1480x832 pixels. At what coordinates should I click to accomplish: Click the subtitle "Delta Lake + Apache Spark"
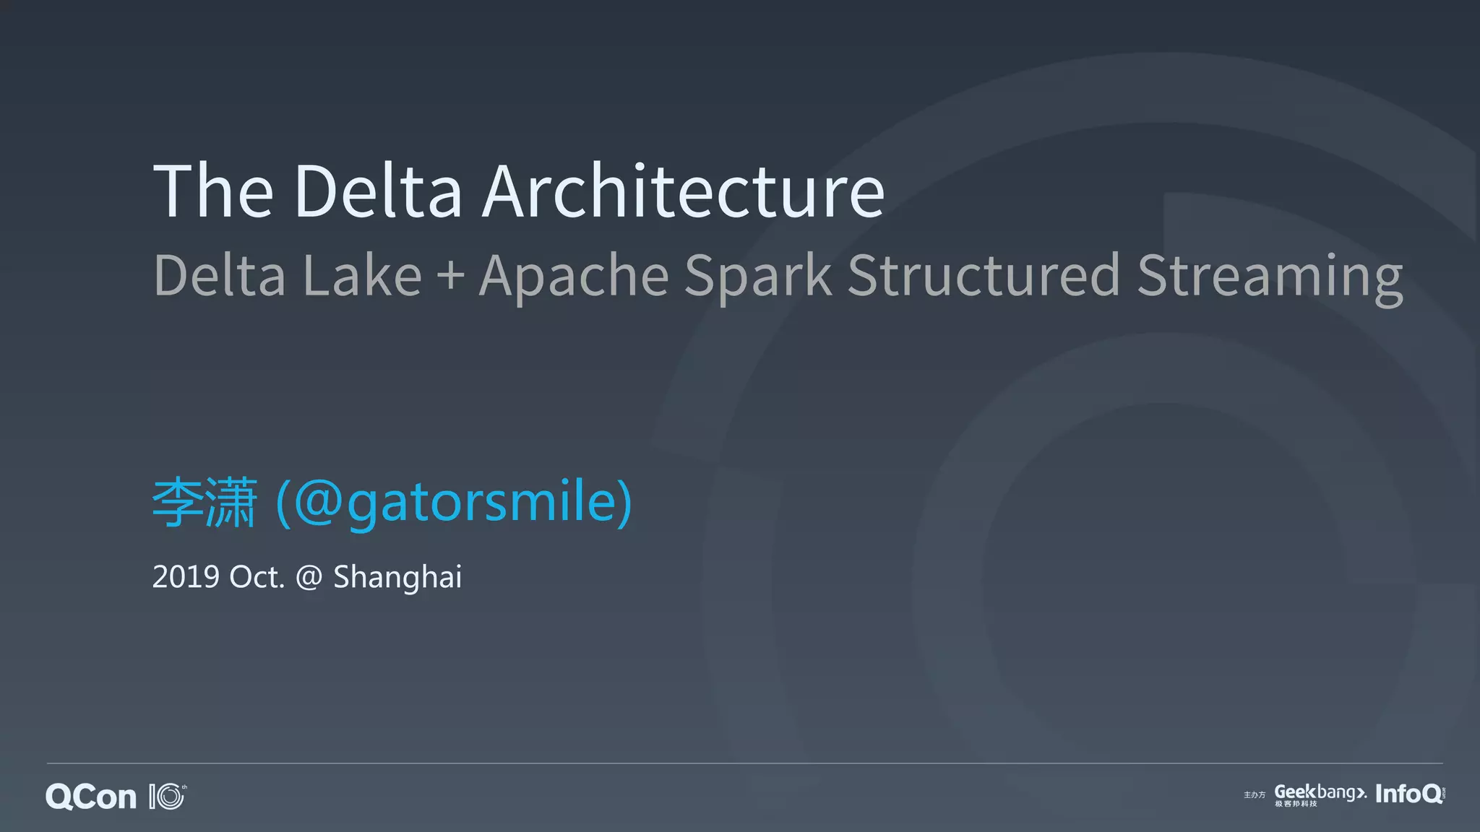click(491, 276)
